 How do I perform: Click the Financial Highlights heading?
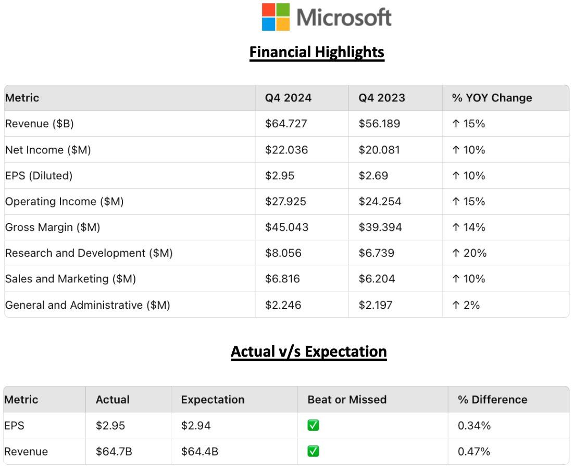click(x=317, y=52)
